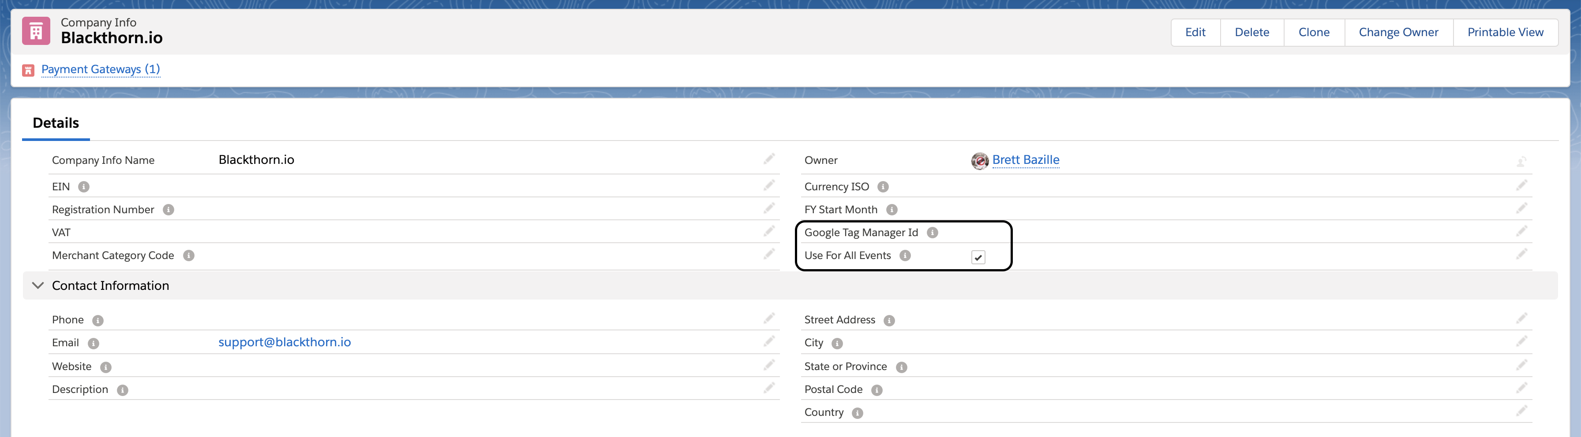Click the City info icon
The height and width of the screenshot is (437, 1581).
tap(837, 344)
